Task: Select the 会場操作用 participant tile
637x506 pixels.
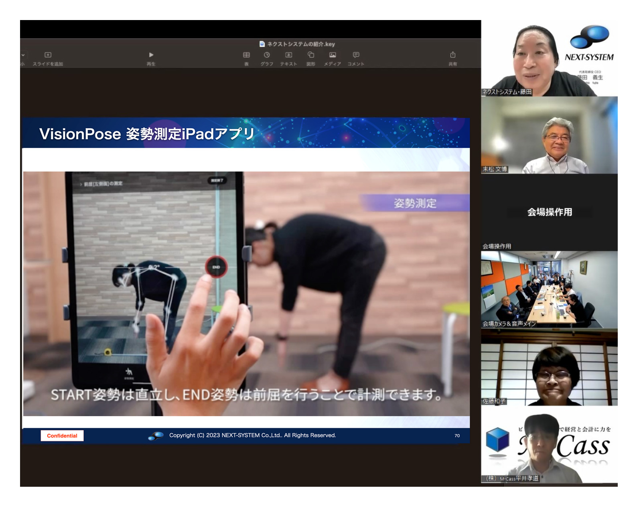Action: [x=549, y=213]
